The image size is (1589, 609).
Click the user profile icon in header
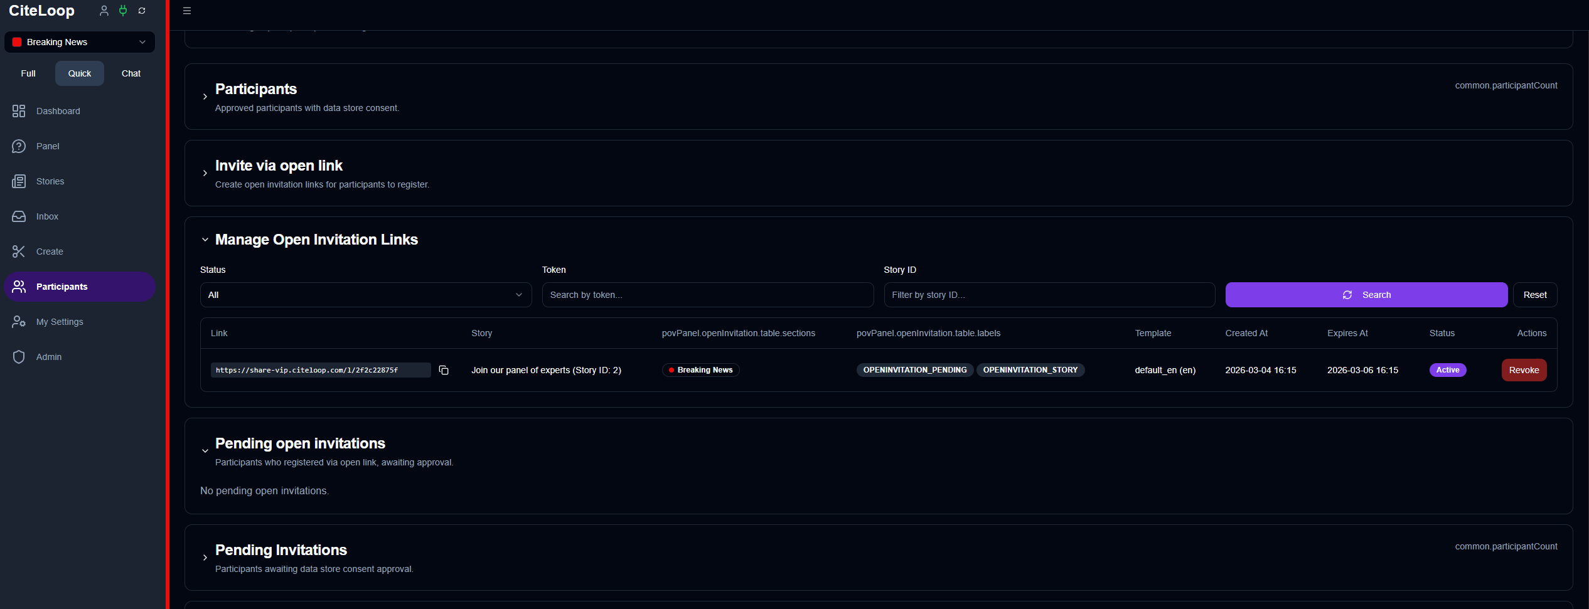tap(104, 11)
